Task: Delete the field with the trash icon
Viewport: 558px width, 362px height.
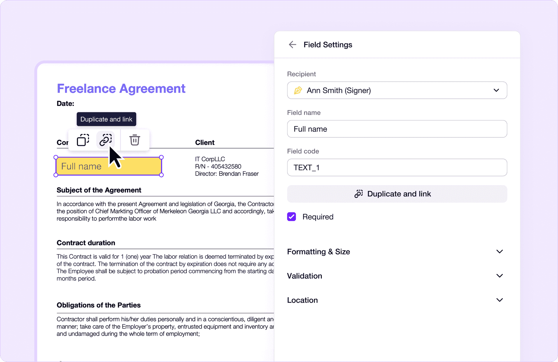Action: (x=135, y=140)
